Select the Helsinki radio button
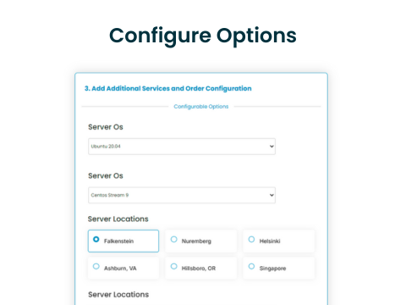 251,239
